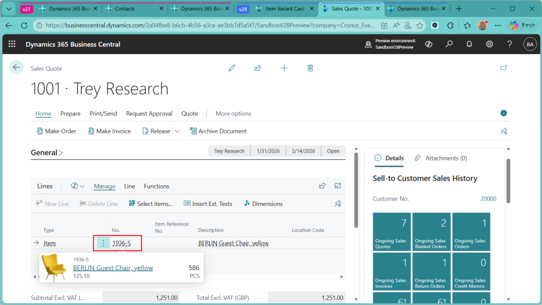This screenshot has width=542, height=305.
Task: Open the Prepare menu tab
Action: [x=70, y=113]
